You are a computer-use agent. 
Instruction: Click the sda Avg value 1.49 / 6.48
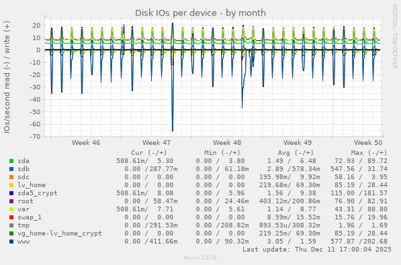click(292, 161)
